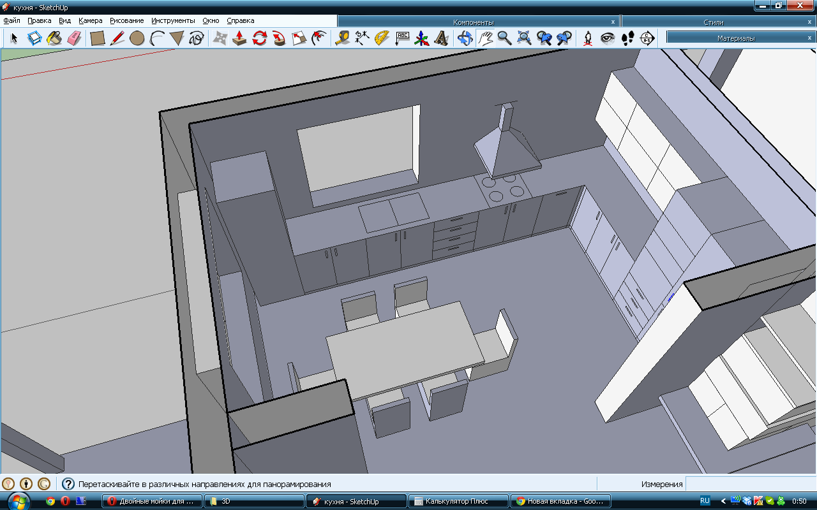The height and width of the screenshot is (510, 817).
Task: Close the Стили panel
Action: [x=809, y=22]
